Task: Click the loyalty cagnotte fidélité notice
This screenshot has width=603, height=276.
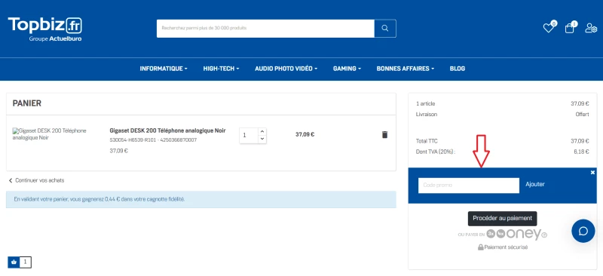Action: tap(201, 199)
